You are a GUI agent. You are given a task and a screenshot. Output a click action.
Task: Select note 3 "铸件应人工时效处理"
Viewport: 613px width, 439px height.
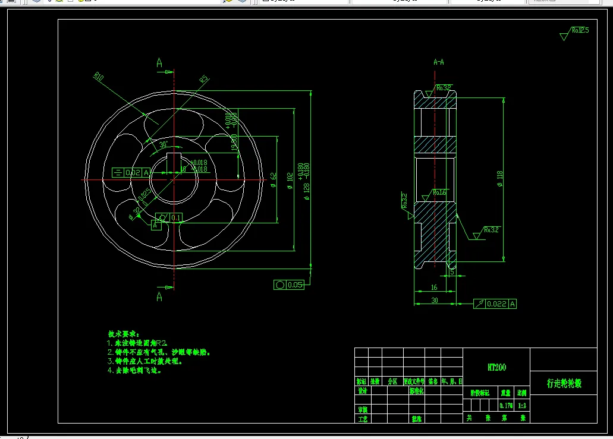pos(144,361)
